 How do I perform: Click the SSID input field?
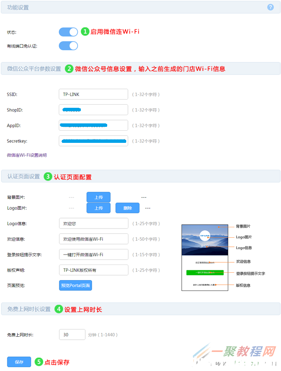[93, 94]
